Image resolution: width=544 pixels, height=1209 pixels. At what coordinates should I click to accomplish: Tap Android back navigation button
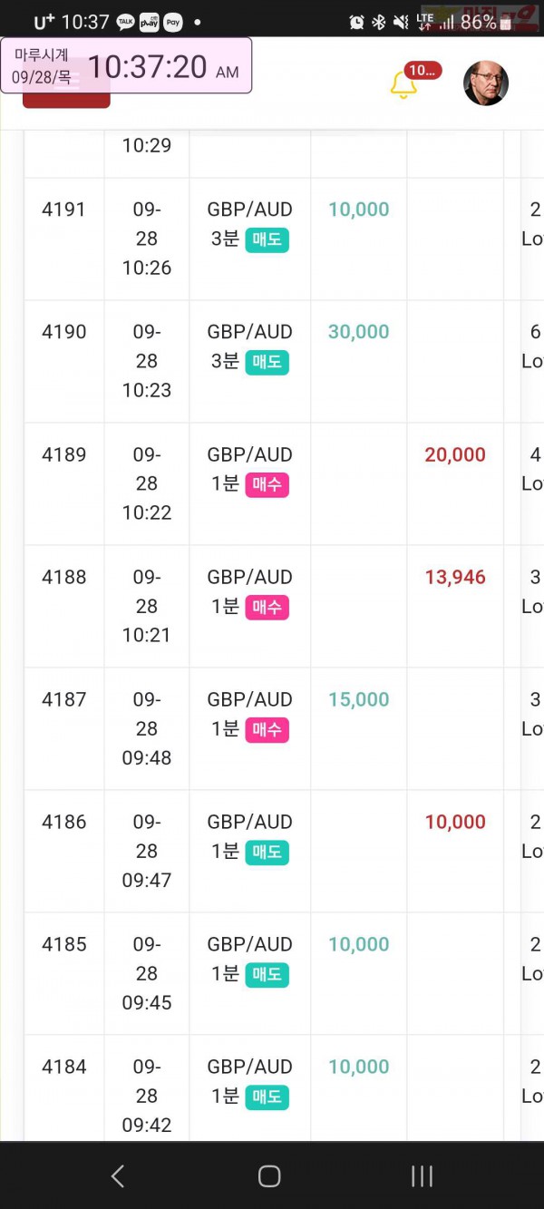(117, 1176)
